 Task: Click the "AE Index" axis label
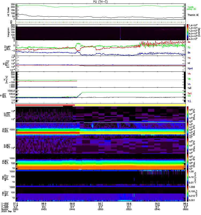[9, 12]
